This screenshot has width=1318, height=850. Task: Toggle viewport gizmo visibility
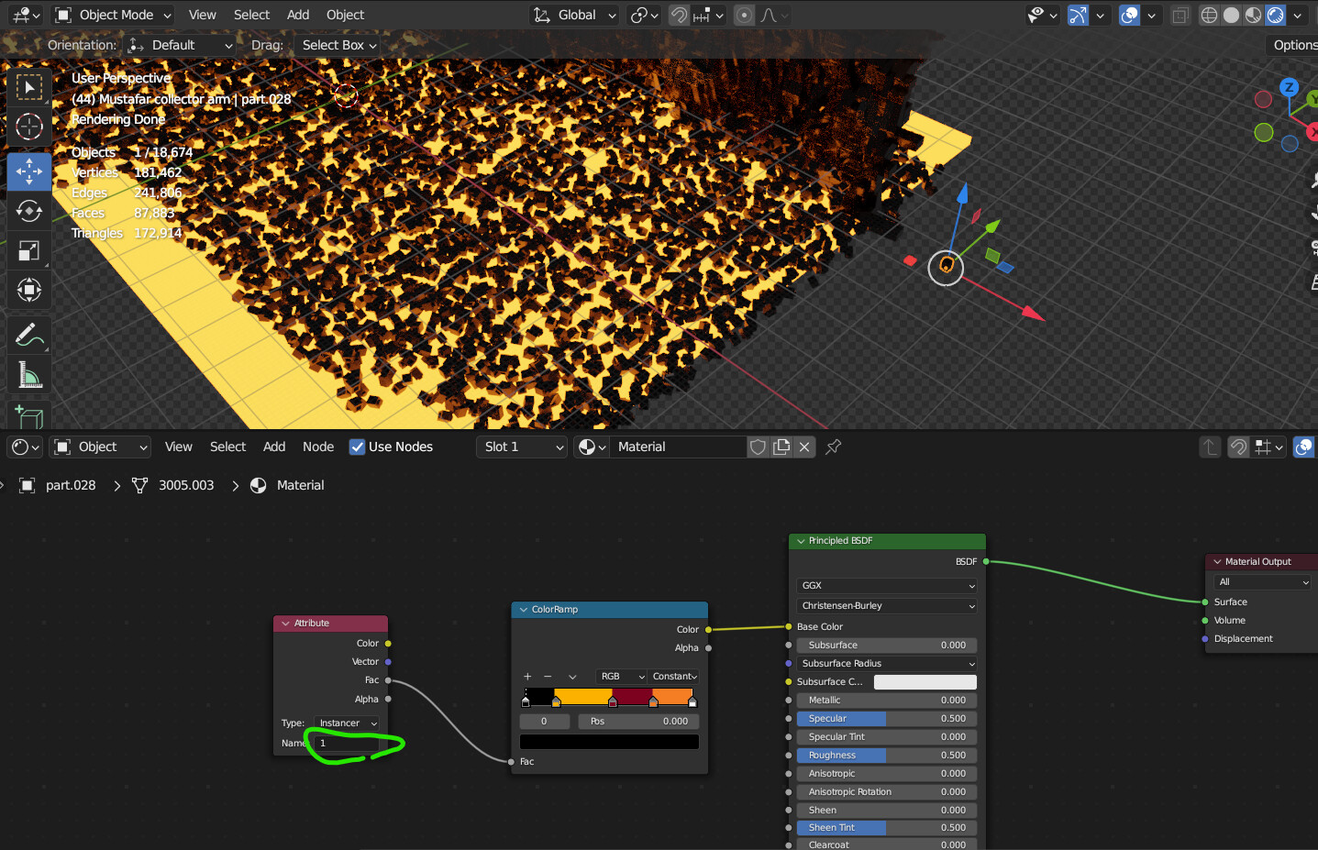pyautogui.click(x=1078, y=15)
